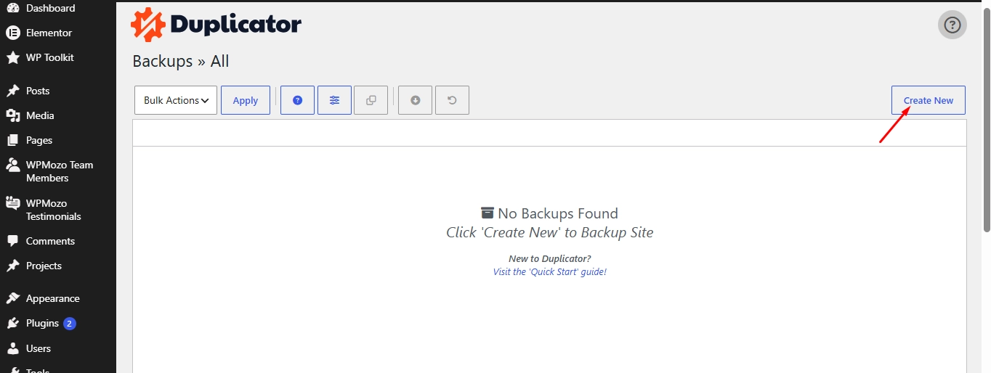Open WPMozo Team Members

point(58,171)
